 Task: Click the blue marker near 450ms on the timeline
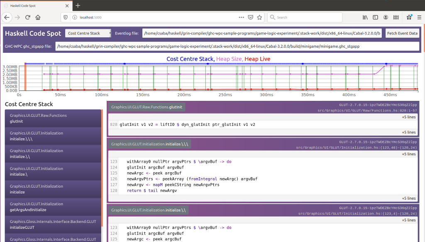[x=386, y=64]
